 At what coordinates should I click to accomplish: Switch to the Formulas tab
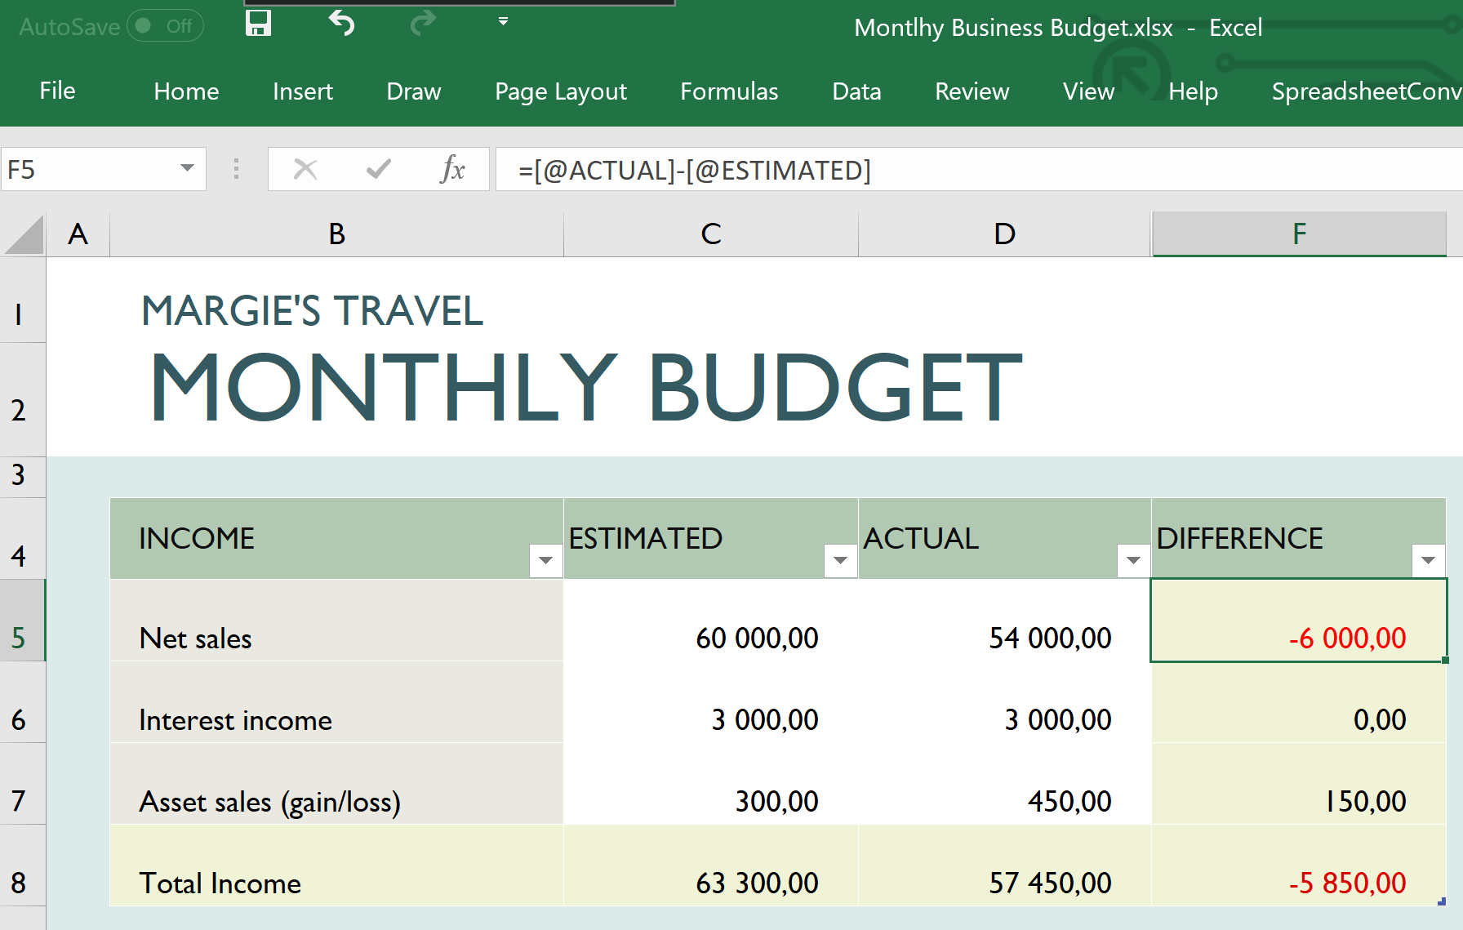[x=729, y=91]
